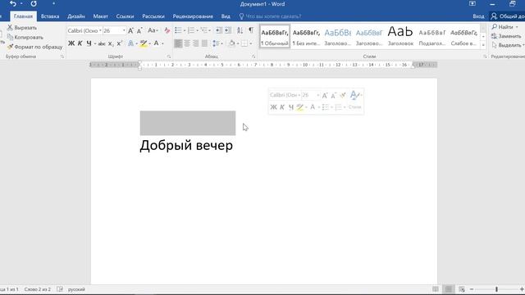Toggle bold Ж in mini toolbar
The width and height of the screenshot is (525, 295).
click(273, 107)
